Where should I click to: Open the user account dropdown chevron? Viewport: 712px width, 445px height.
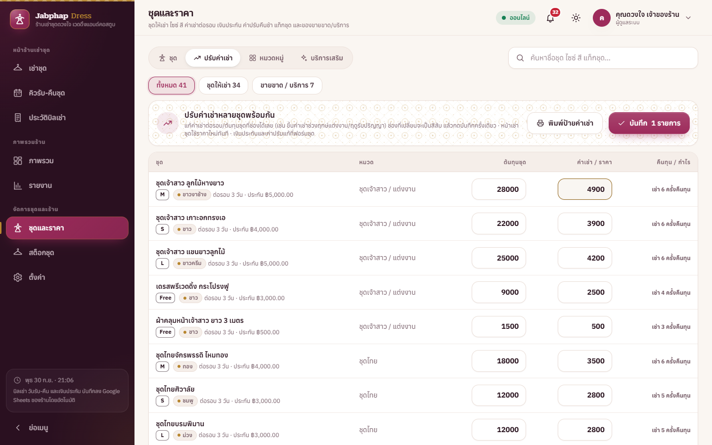point(688,18)
